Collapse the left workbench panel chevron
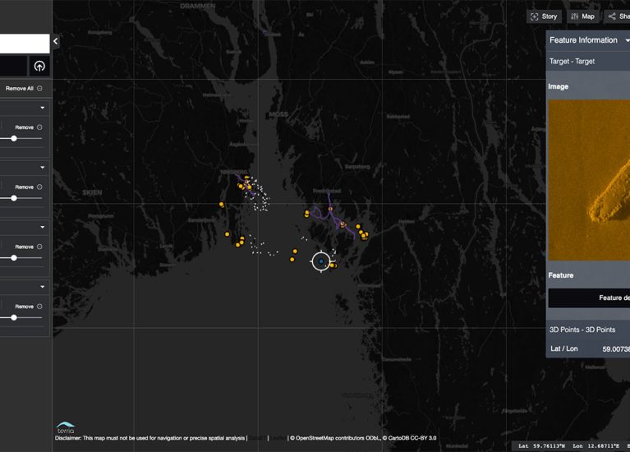The width and height of the screenshot is (630, 452). (56, 41)
